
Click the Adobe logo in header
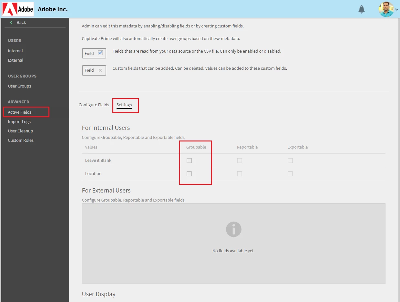[18, 9]
